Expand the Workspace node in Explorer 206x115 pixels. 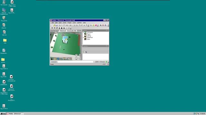coord(83,32)
